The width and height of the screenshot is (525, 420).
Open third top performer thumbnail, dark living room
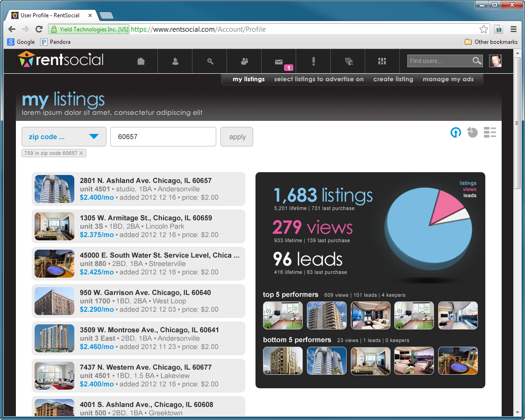[370, 315]
